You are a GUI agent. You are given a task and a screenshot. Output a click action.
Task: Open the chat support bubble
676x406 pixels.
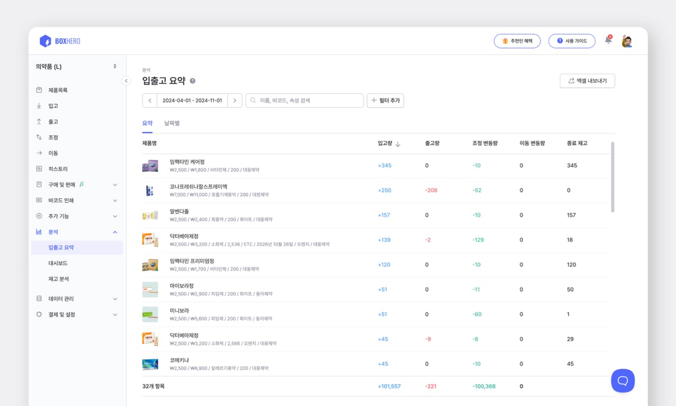click(x=622, y=381)
